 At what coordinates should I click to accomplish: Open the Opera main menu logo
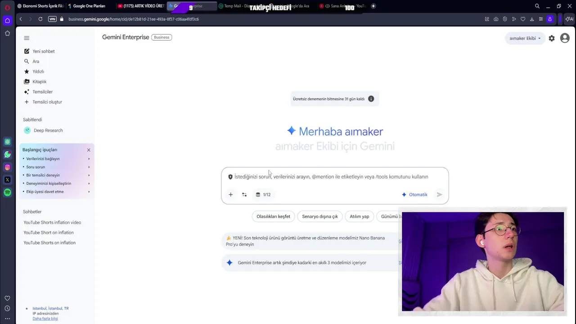pyautogui.click(x=7, y=7)
